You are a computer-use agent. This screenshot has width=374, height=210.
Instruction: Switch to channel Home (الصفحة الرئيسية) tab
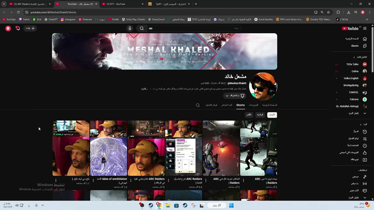point(270,105)
